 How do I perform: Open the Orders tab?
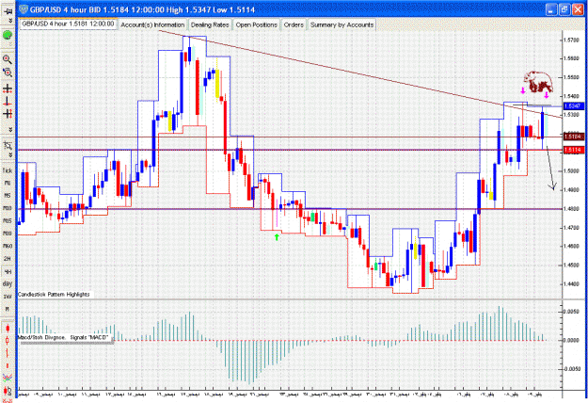[294, 24]
